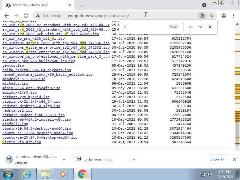Viewport: 240px width, 180px height.
Task: Open michalos.iso link
Action: [x=15, y=83]
